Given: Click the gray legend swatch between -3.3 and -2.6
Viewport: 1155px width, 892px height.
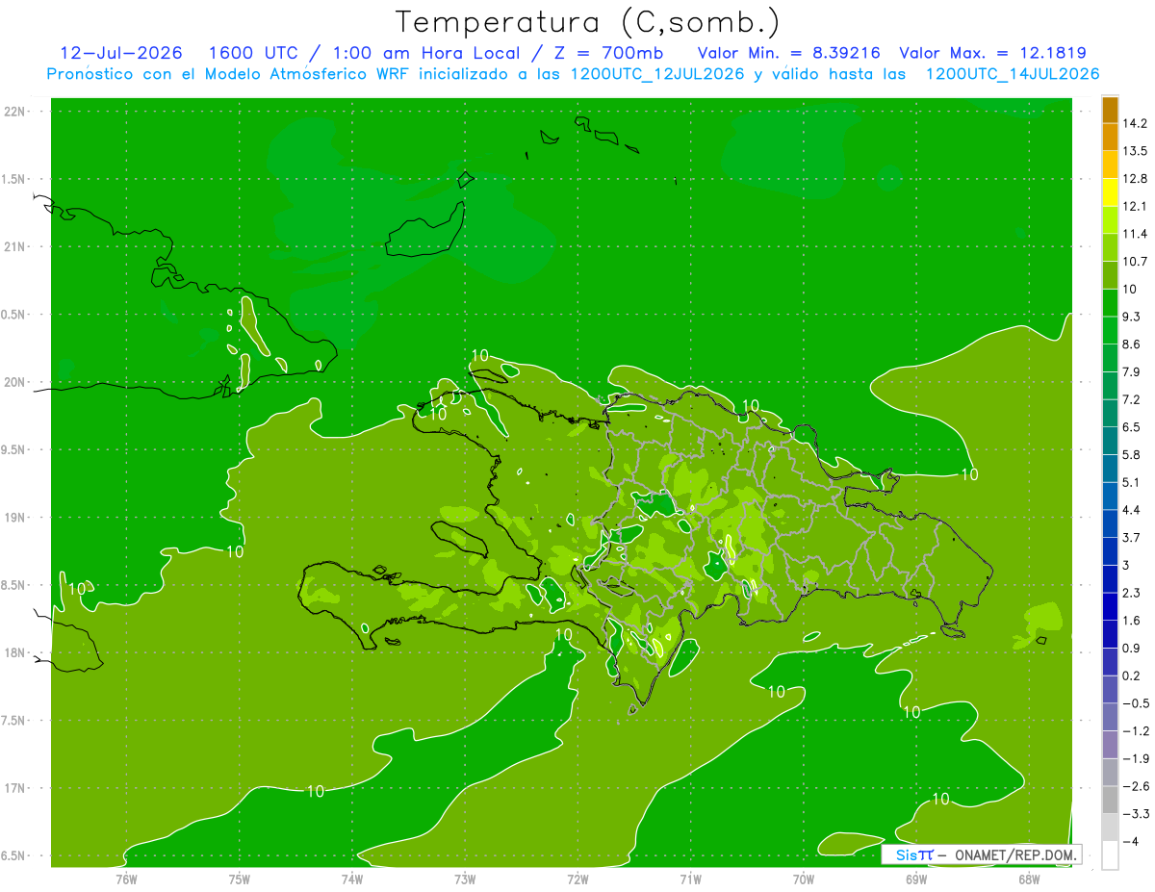Looking at the screenshot, I should [x=1110, y=800].
